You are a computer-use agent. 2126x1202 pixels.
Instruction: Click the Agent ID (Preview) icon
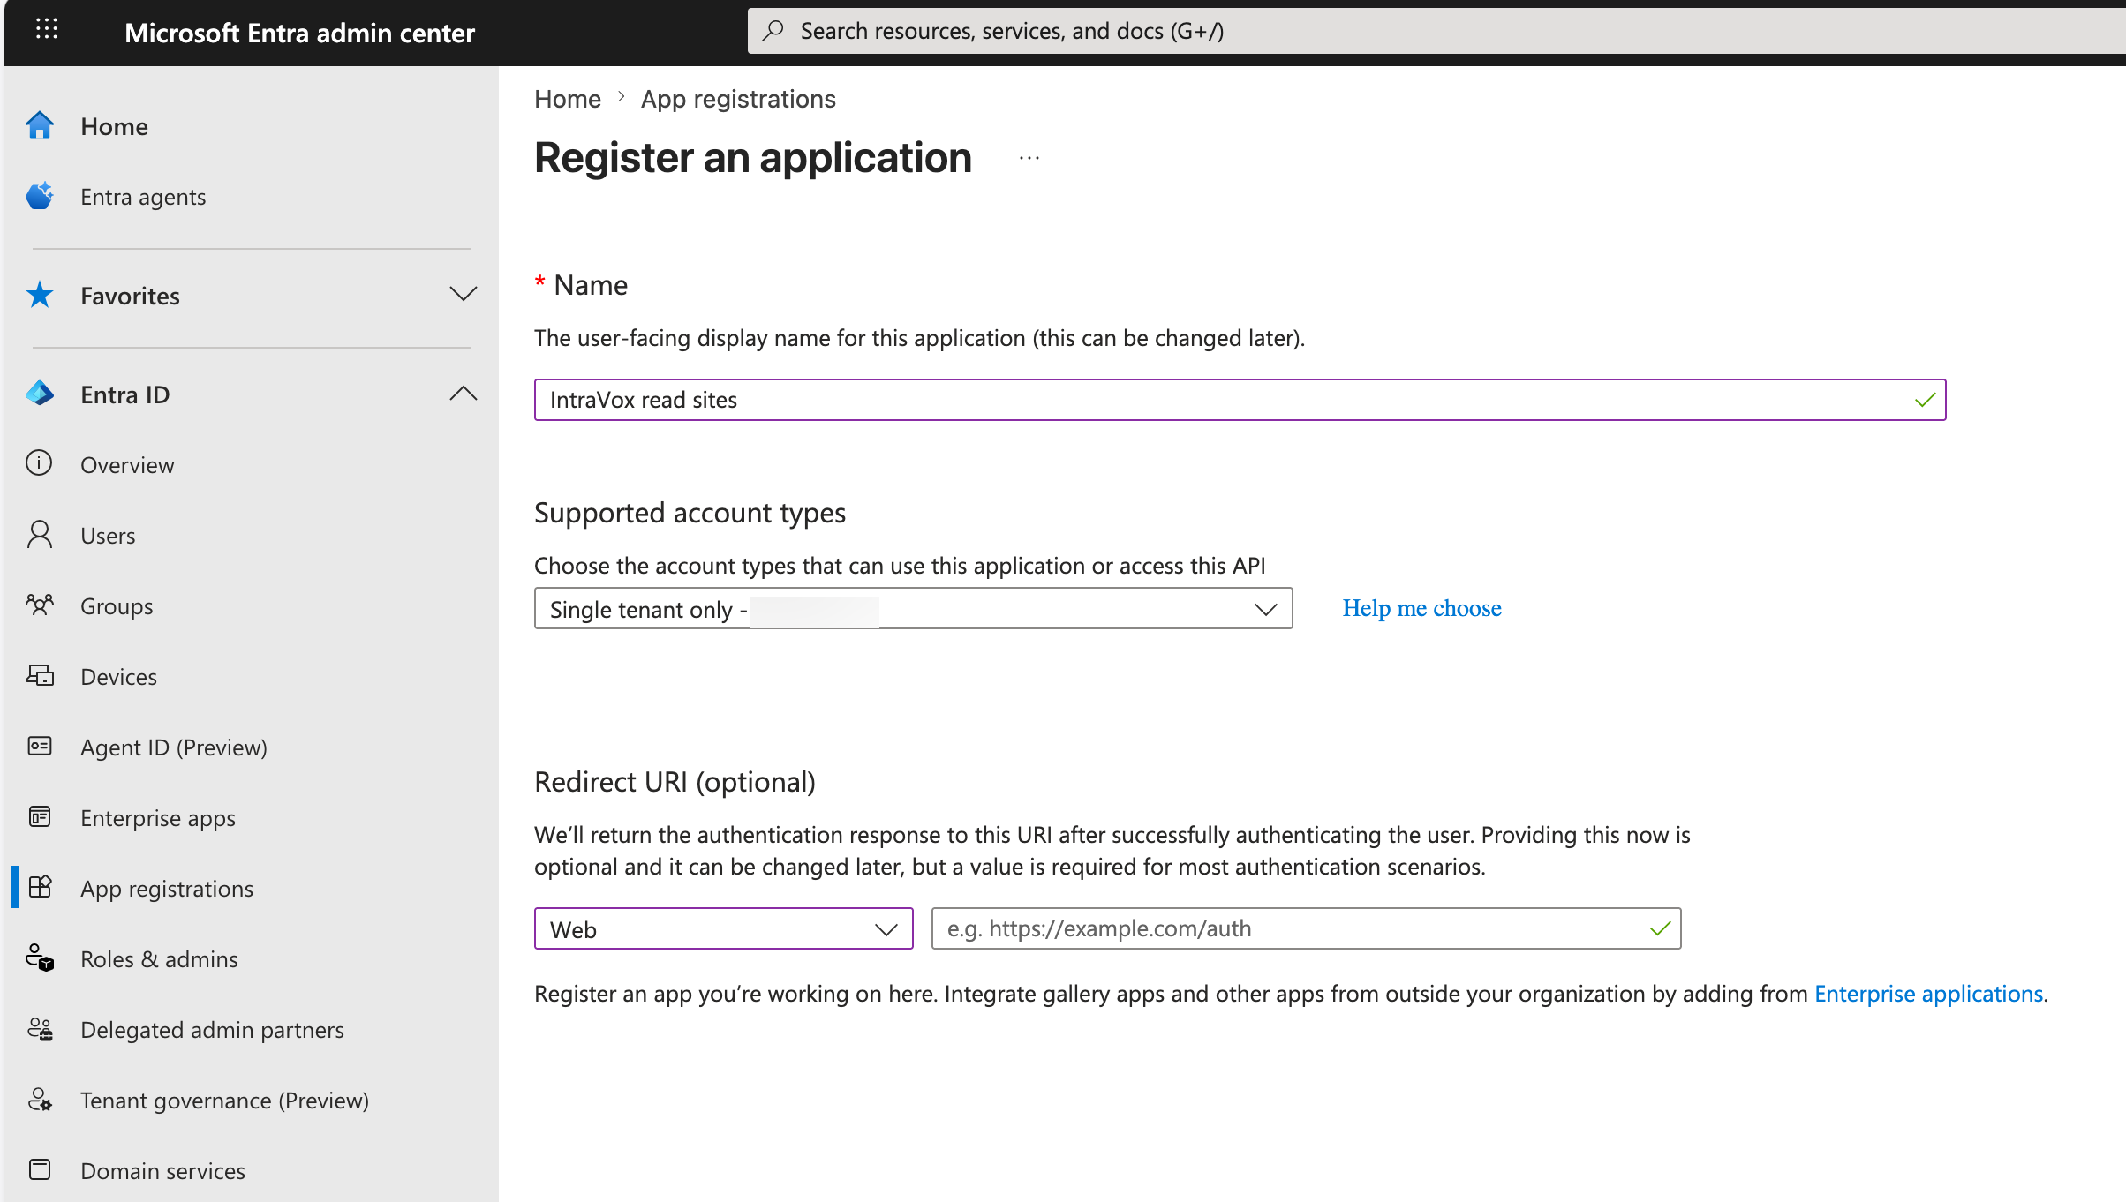pyautogui.click(x=40, y=747)
